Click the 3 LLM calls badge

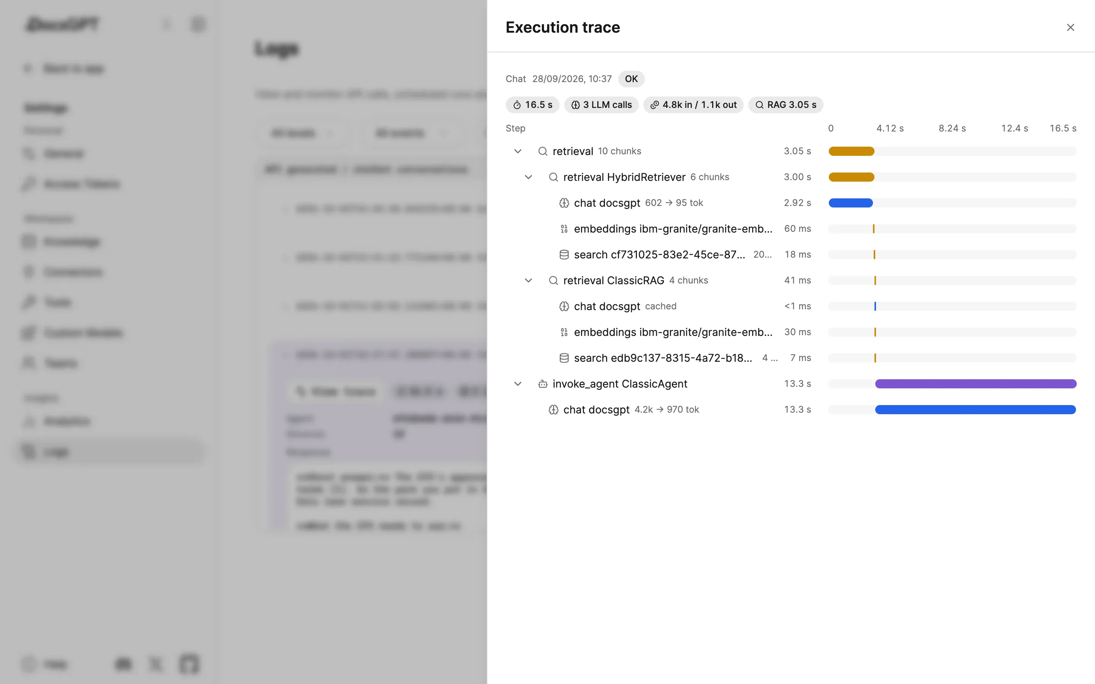[601, 105]
